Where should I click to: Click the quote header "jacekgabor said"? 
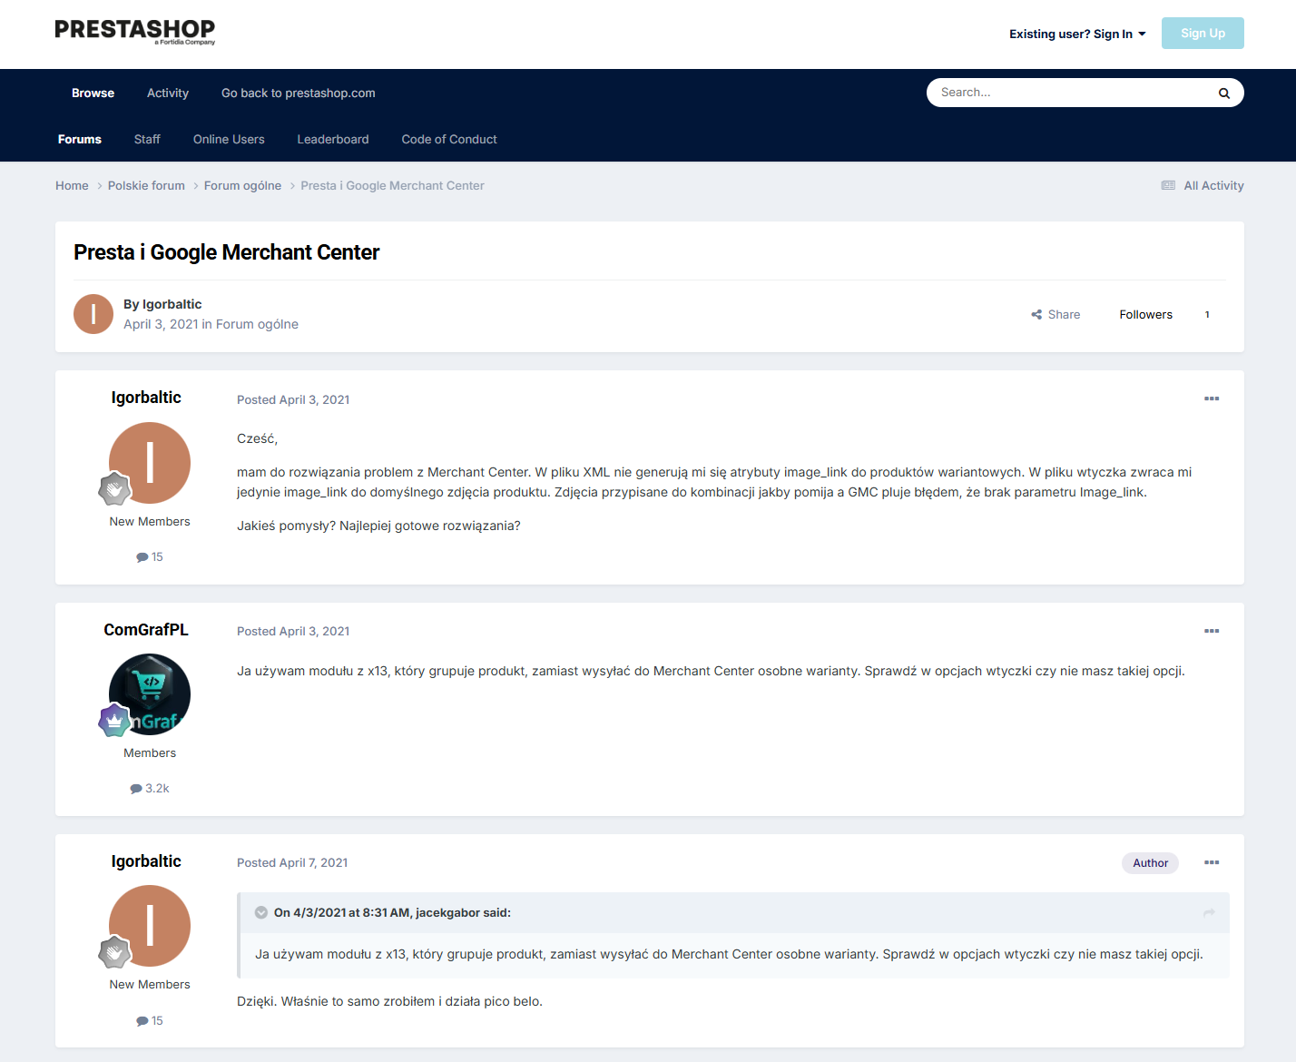[x=392, y=913]
